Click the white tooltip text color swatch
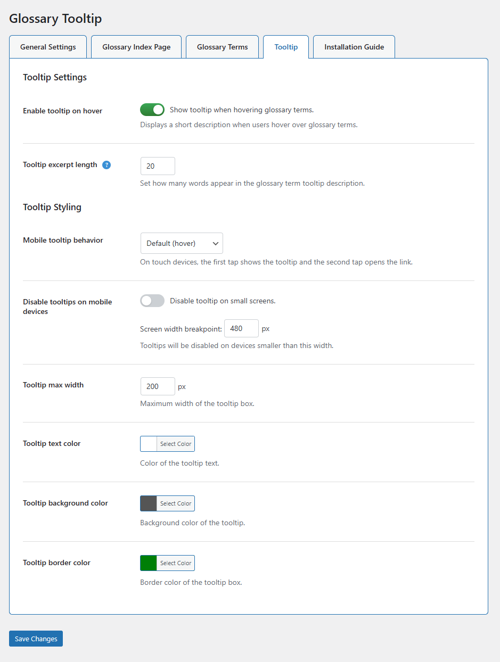Screen dimensions: 500x662 coord(149,444)
